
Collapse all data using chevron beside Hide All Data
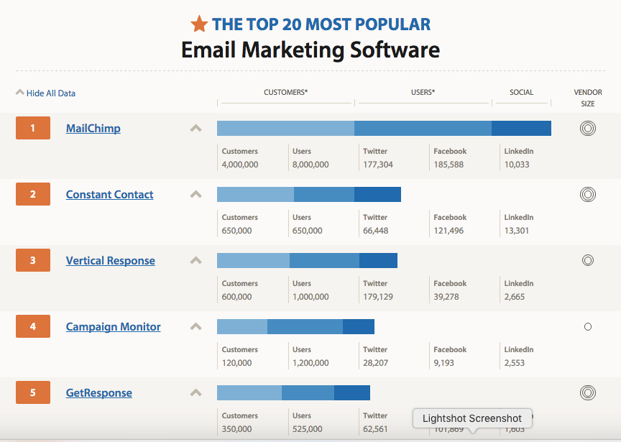pos(20,92)
